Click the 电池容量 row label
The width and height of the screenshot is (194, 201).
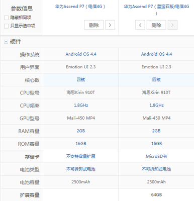(30, 182)
